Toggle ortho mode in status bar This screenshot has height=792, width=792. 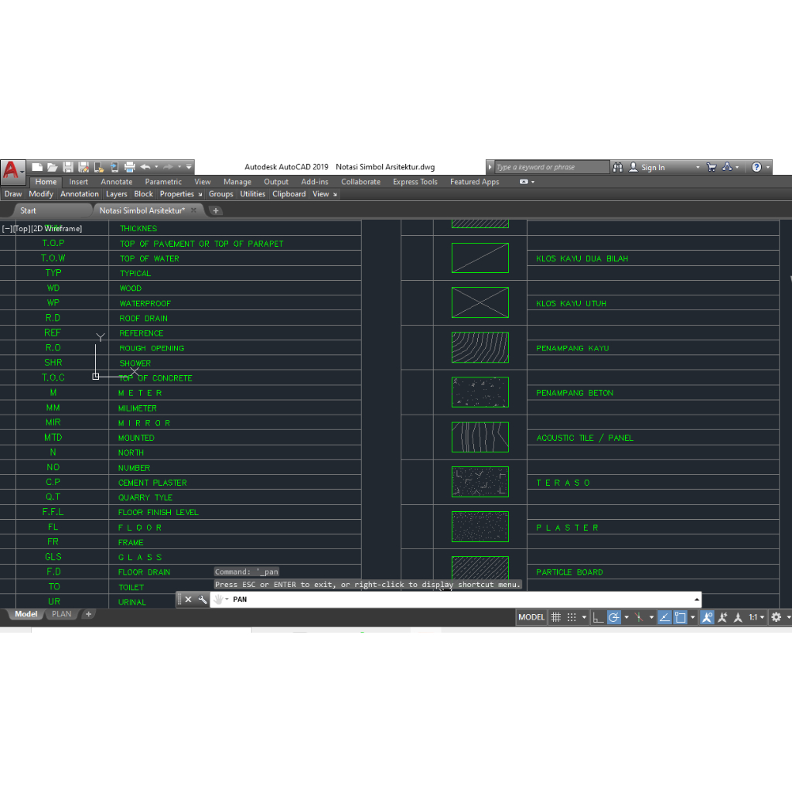(x=598, y=617)
